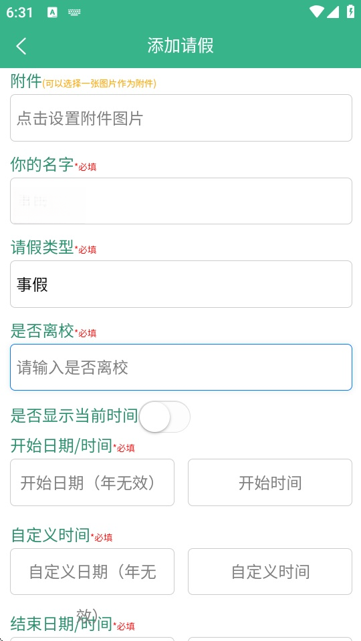The width and height of the screenshot is (361, 641).
Task: Open the 自定义日期 picker
Action: click(92, 572)
